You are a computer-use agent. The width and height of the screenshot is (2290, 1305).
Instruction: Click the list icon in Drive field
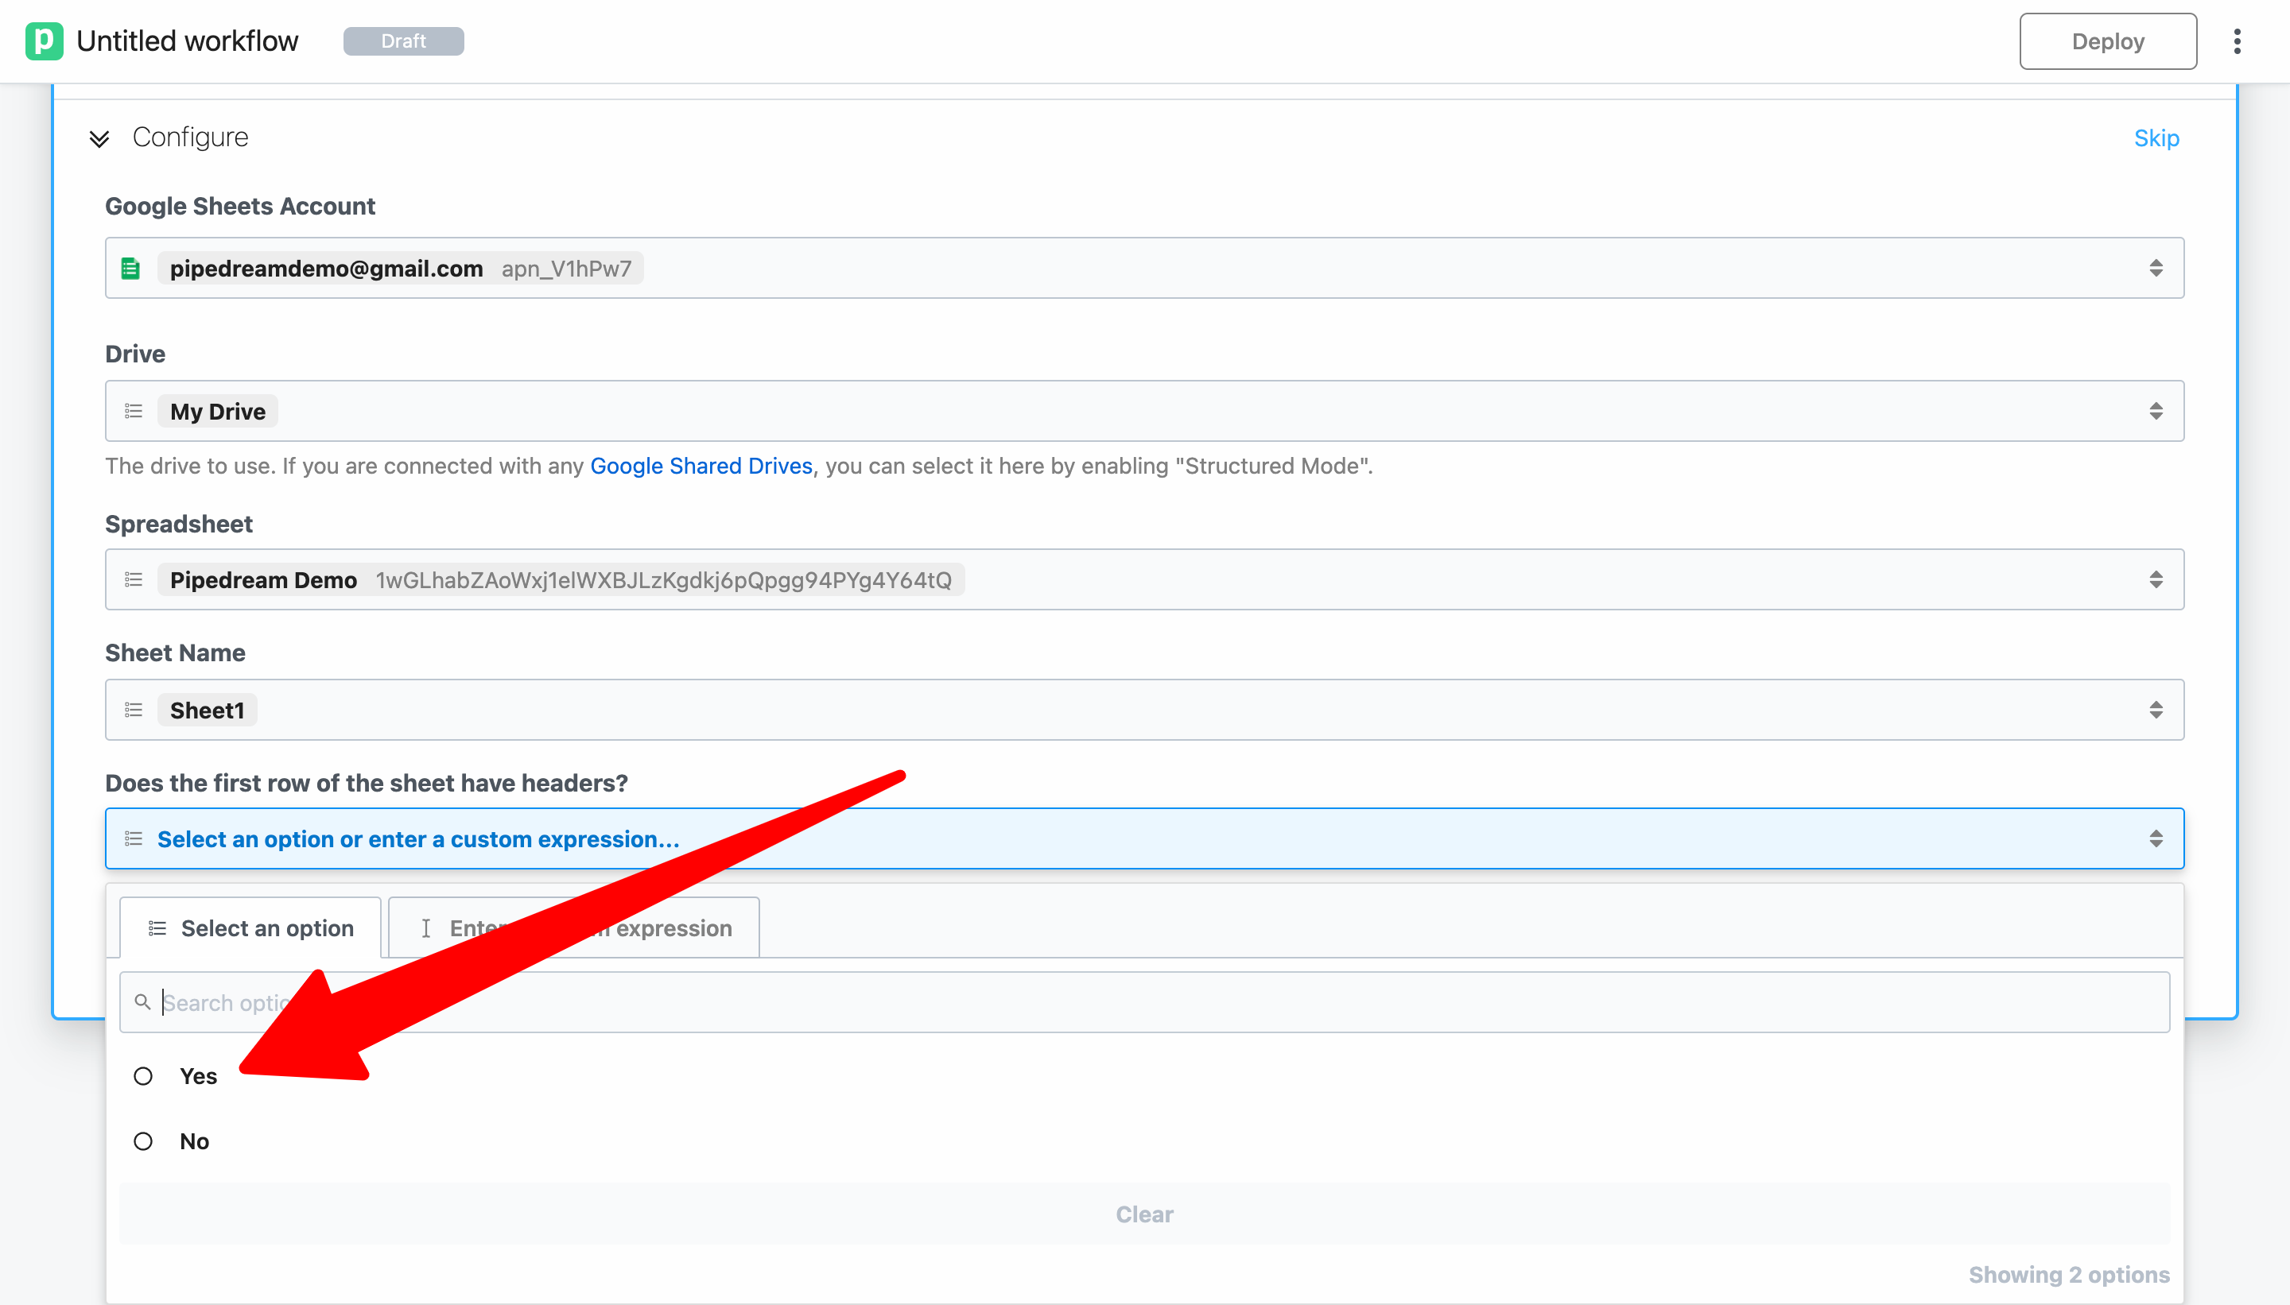[x=134, y=412]
